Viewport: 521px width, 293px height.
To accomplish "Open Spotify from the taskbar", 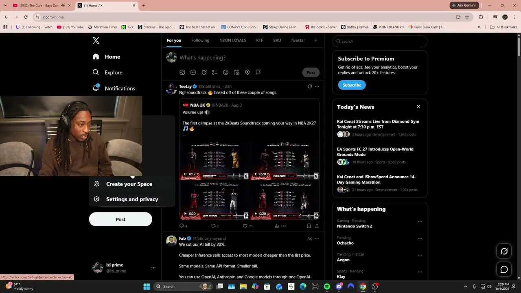I will [327, 286].
